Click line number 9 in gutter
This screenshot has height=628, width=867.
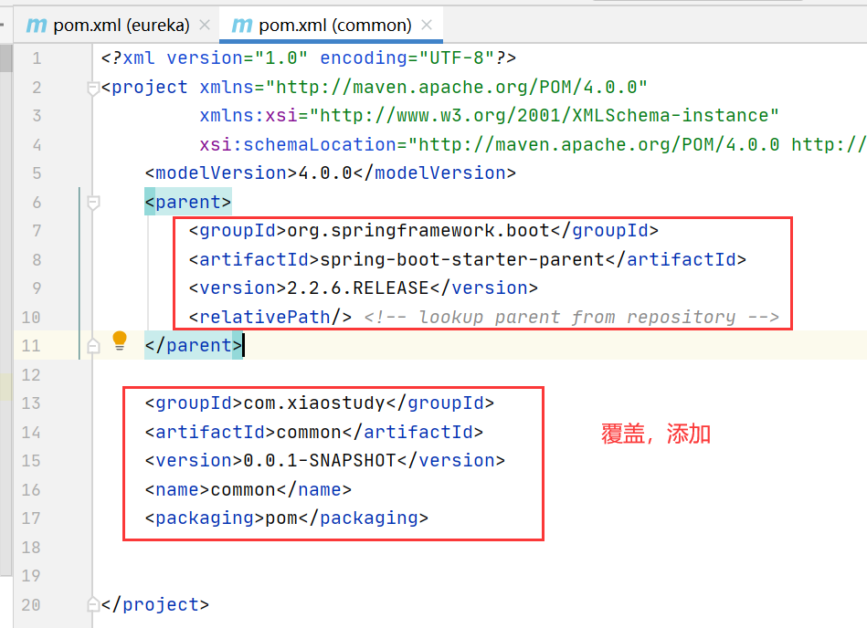coord(37,288)
